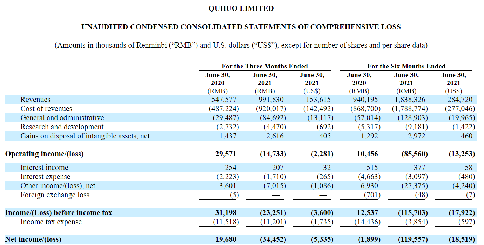Click the US$ revenues value 284,720

click(461, 100)
